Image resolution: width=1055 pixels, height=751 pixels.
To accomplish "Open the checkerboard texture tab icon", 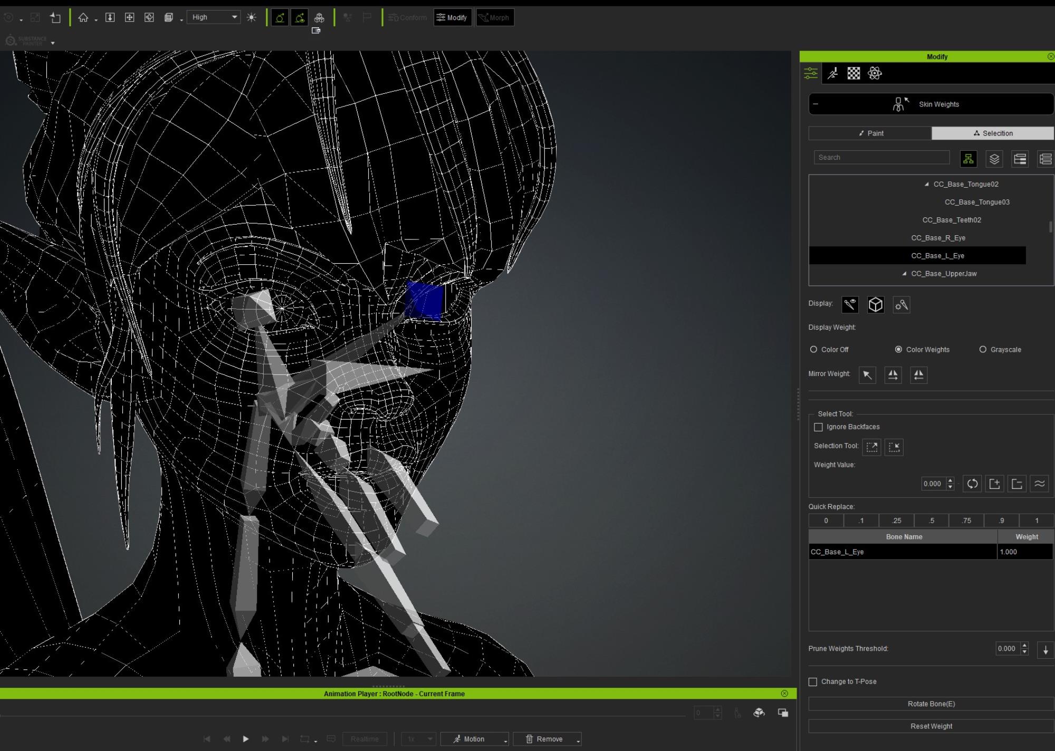I will coord(853,73).
